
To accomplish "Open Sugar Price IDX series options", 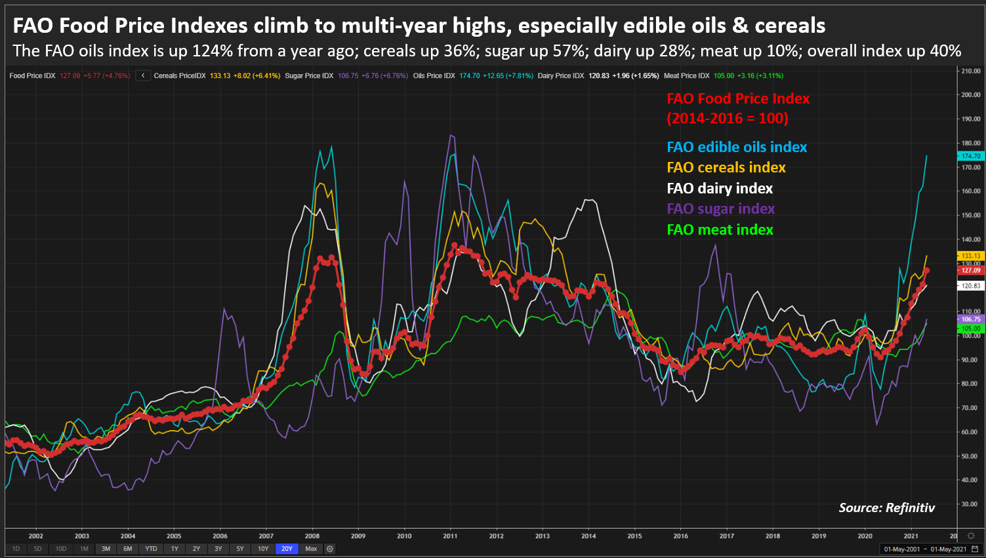I will coord(309,76).
